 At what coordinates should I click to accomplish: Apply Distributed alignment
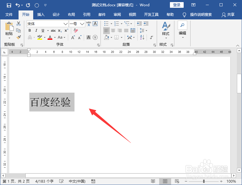click(x=133, y=30)
